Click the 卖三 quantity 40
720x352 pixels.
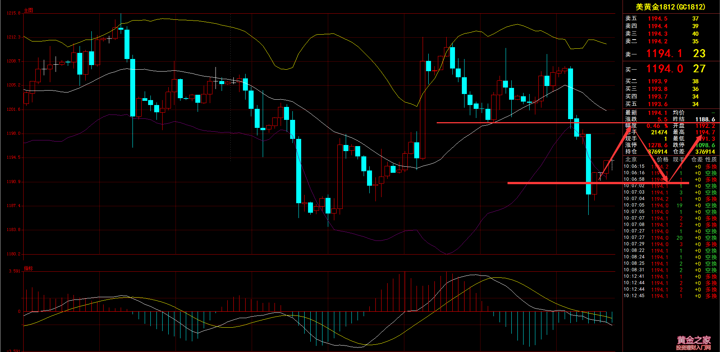(695, 34)
